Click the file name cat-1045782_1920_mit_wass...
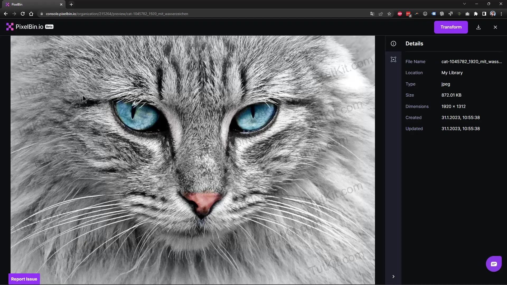 click(x=472, y=61)
